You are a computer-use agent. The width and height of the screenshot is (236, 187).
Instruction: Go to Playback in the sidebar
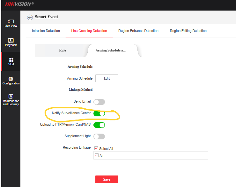[x=11, y=42]
